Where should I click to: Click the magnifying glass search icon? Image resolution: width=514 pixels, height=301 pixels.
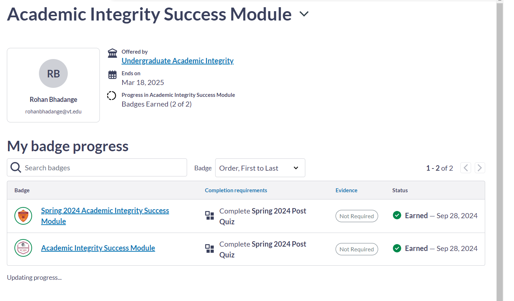[16, 167]
